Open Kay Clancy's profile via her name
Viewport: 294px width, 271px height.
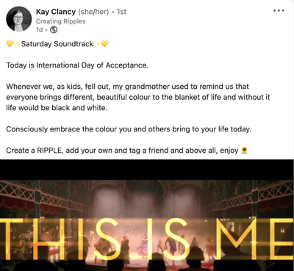point(56,12)
